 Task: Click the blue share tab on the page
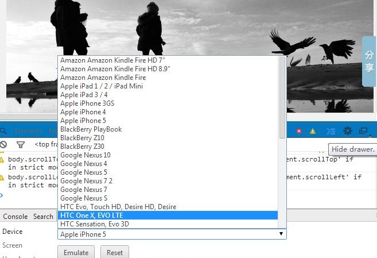pos(369,61)
